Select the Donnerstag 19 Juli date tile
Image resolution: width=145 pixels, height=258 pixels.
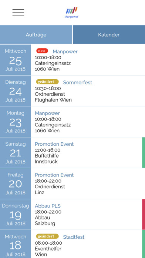pos(16,214)
